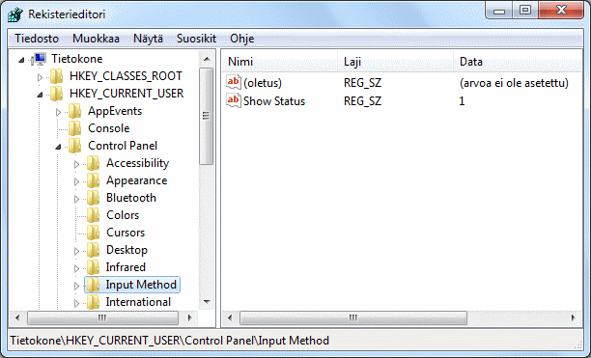
Task: Open the Näytä menu
Action: [x=148, y=39]
